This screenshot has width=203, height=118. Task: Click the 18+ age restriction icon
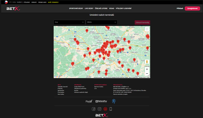click(105, 109)
